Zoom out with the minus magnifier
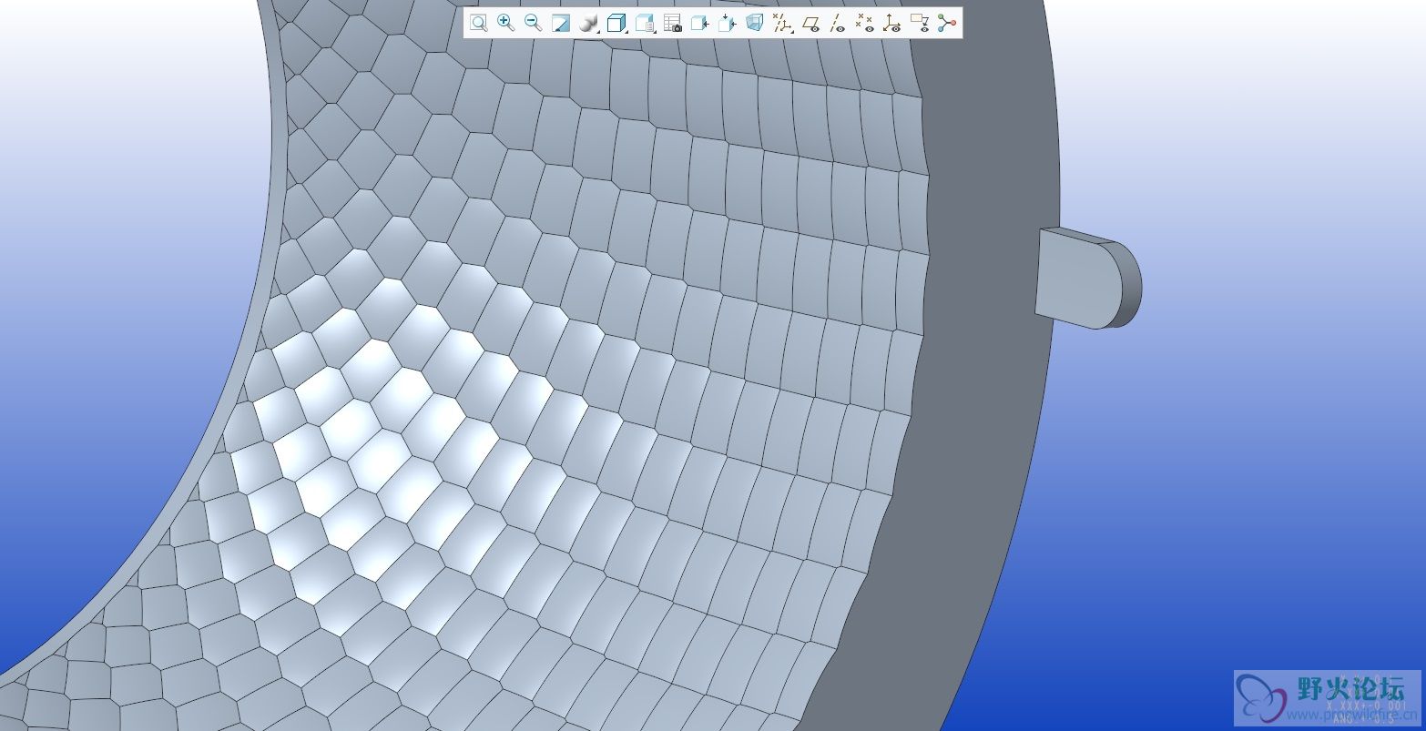Screen dimensions: 1426x731 tap(533, 23)
